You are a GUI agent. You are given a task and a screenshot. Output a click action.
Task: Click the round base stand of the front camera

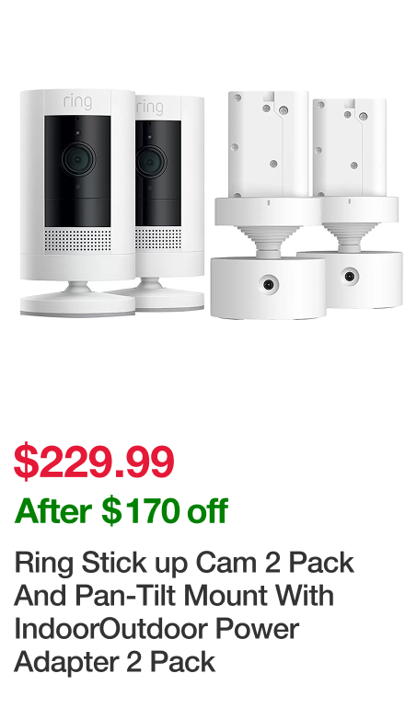(77, 302)
